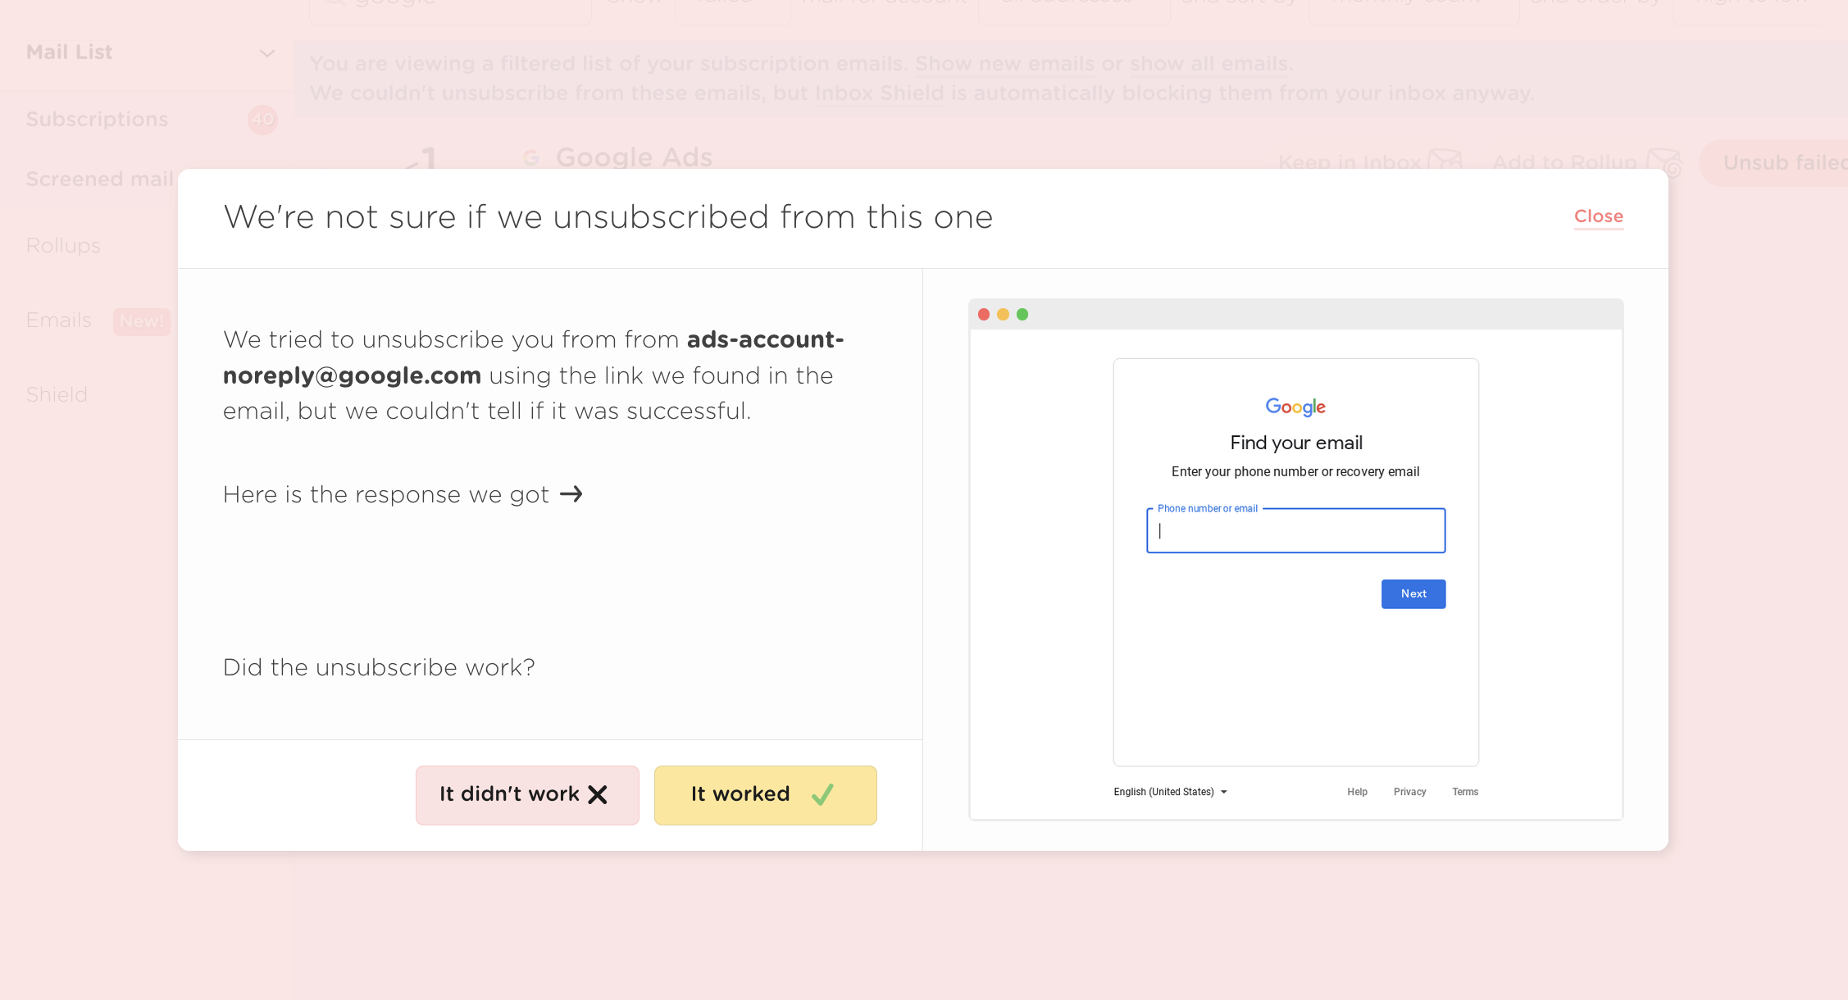Click the Unsub failed button
This screenshot has height=1000, width=1848.
(1779, 163)
